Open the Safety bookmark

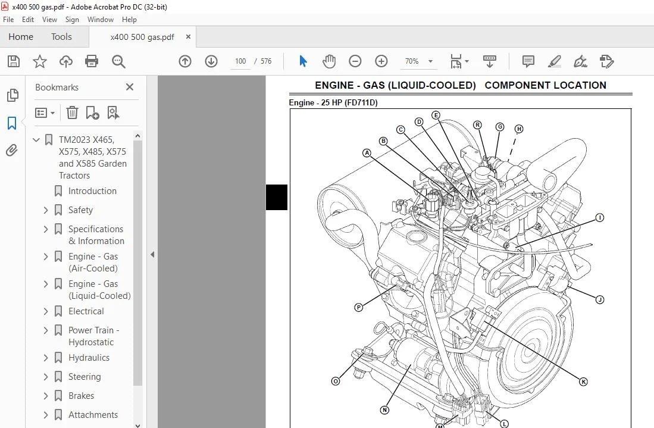coord(80,210)
